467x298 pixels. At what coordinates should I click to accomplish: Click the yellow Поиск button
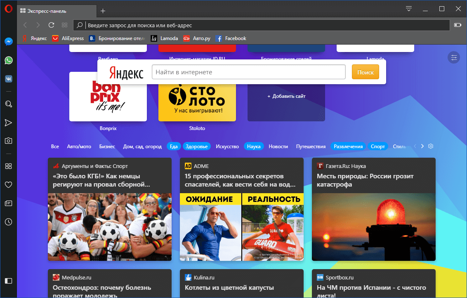[366, 72]
